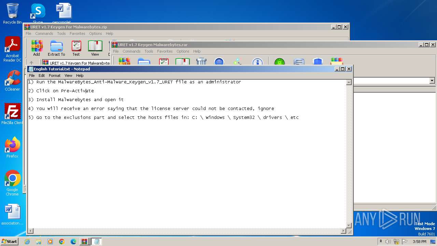Click Notepad vertical scrollbar up arrow
Image resolution: width=437 pixels, height=246 pixels.
click(x=349, y=82)
